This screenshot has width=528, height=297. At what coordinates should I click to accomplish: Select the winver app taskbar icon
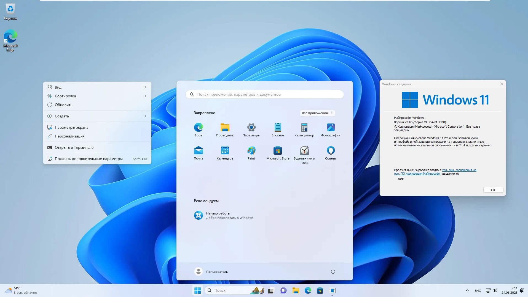[332, 290]
